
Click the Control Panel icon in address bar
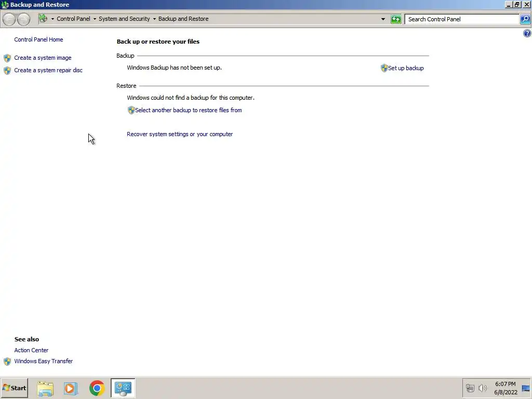(x=43, y=18)
